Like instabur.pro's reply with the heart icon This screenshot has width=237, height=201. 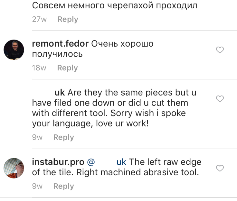pos(220,168)
